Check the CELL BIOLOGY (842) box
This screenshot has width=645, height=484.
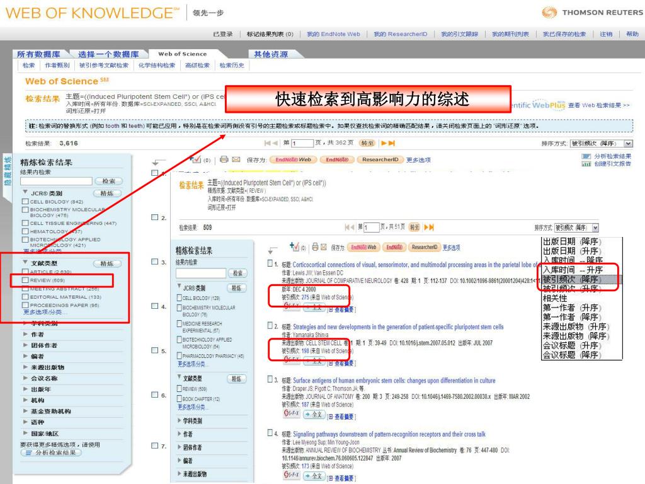(x=25, y=202)
